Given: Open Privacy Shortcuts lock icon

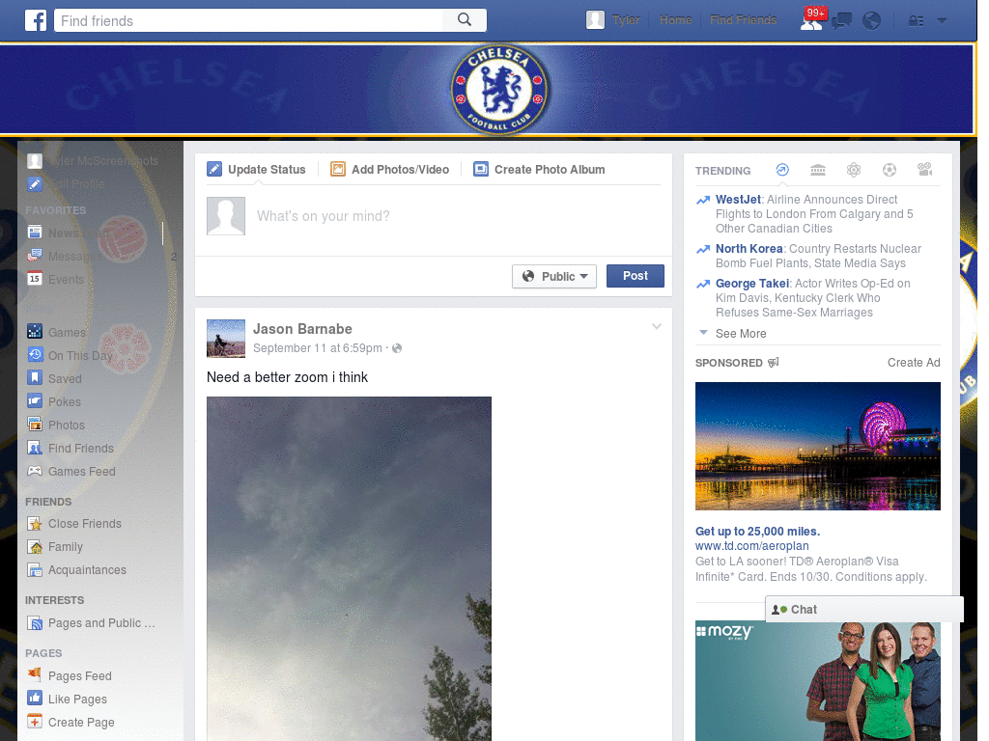Looking at the screenshot, I should pyautogui.click(x=916, y=20).
